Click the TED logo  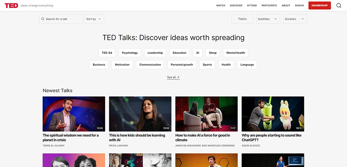pos(11,6)
